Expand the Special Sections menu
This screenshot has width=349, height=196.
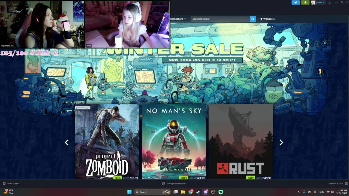(178, 19)
